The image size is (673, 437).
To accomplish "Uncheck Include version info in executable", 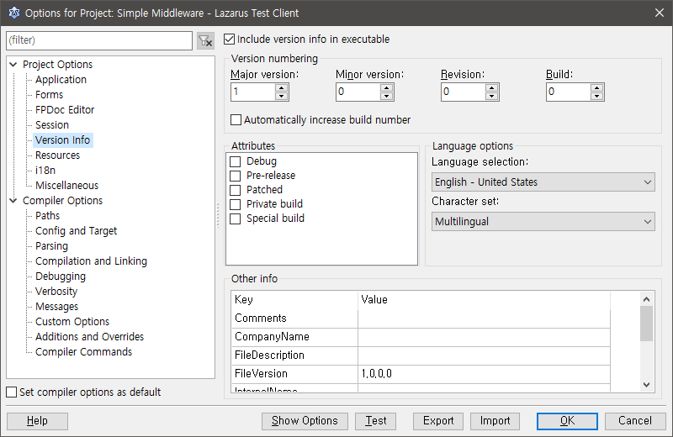I will tap(230, 39).
